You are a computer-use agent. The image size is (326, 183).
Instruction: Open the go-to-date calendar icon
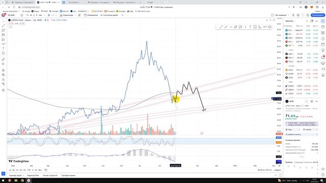[x=46, y=170]
